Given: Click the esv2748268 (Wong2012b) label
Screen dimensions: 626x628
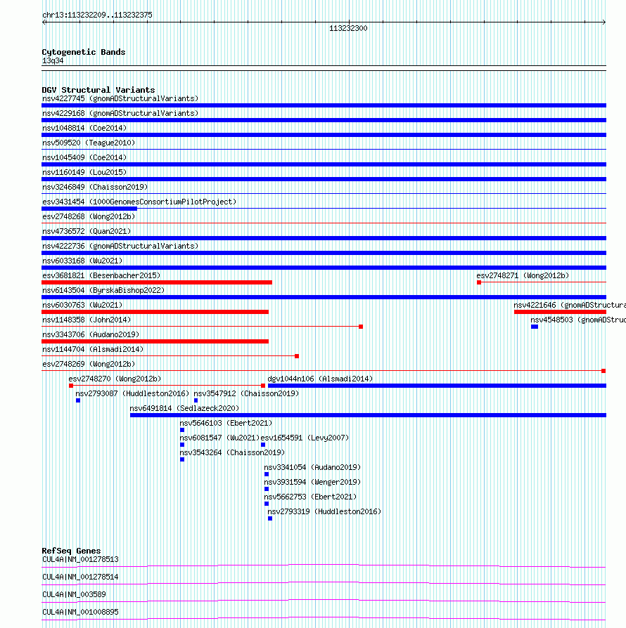Looking at the screenshot, I should tap(89, 216).
